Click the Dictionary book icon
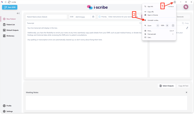 (x=4, y=36)
